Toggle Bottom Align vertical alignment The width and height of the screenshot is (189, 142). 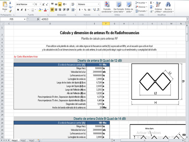pos(60,4)
